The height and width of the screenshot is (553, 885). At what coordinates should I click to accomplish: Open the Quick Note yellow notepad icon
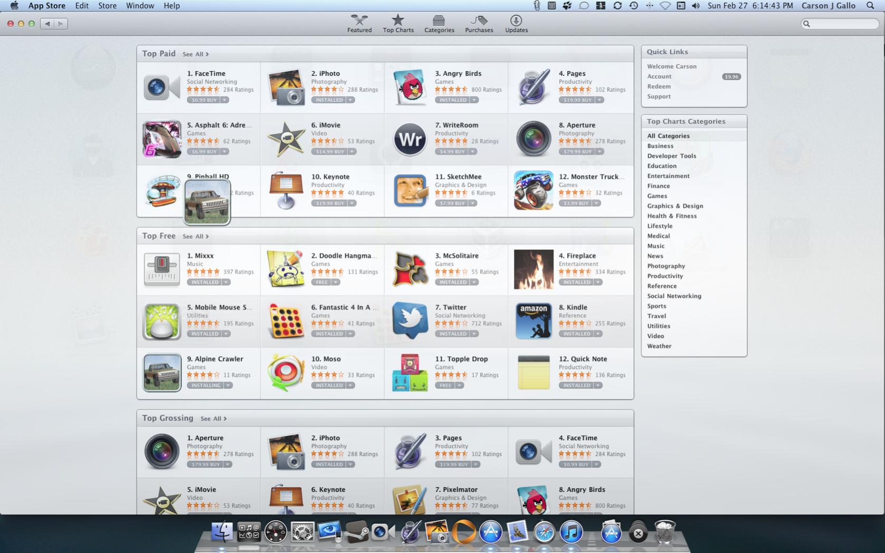[534, 372]
